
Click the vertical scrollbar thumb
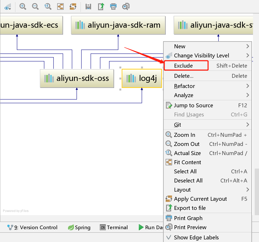point(257,192)
